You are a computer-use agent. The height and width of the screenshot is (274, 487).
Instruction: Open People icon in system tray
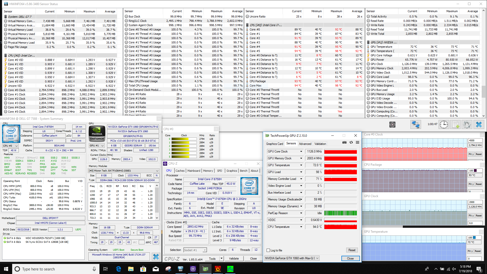tap(427, 269)
